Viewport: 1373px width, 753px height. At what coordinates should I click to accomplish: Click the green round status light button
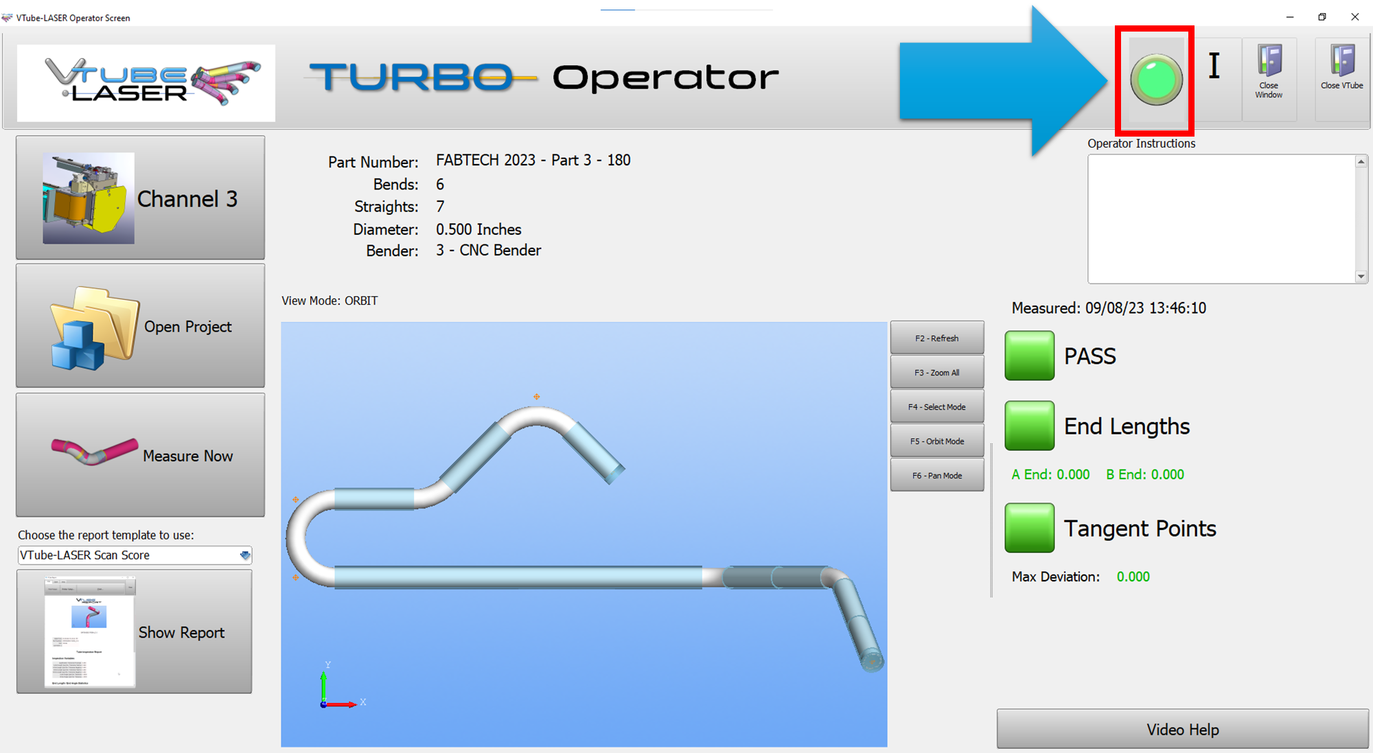pyautogui.click(x=1156, y=80)
